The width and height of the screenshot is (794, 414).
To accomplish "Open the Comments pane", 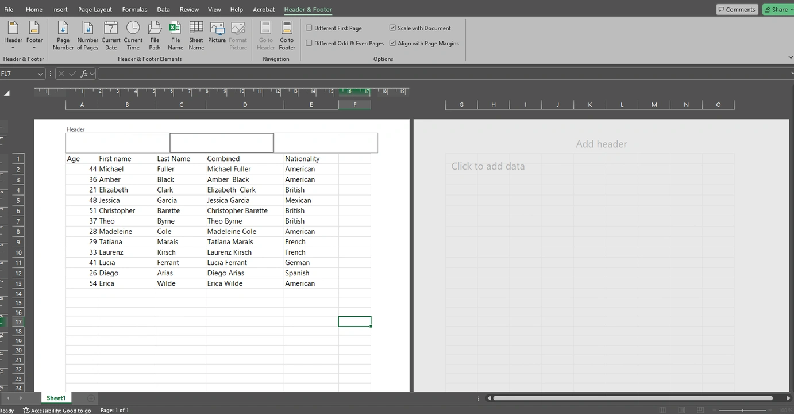I will pos(737,9).
